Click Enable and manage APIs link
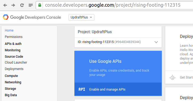193x101 pixels. 107,90
